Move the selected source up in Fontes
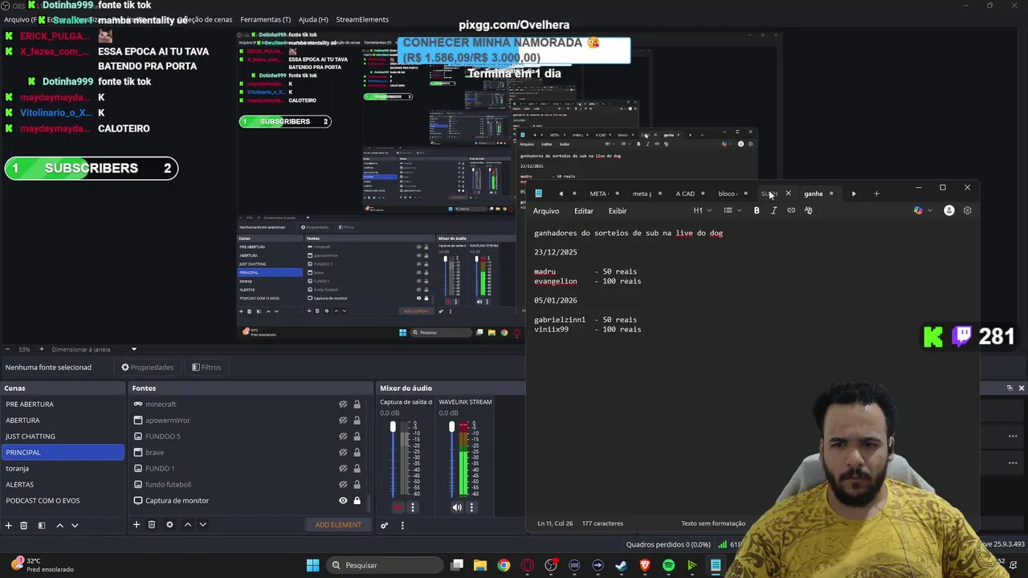 [x=188, y=525]
